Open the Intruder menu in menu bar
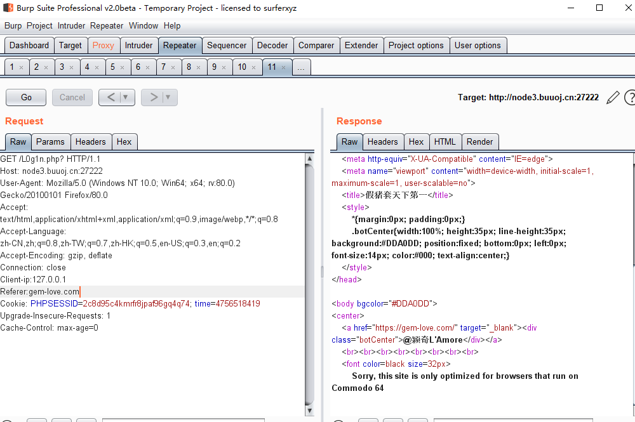Viewport: 635px width, 422px height. tap(71, 26)
